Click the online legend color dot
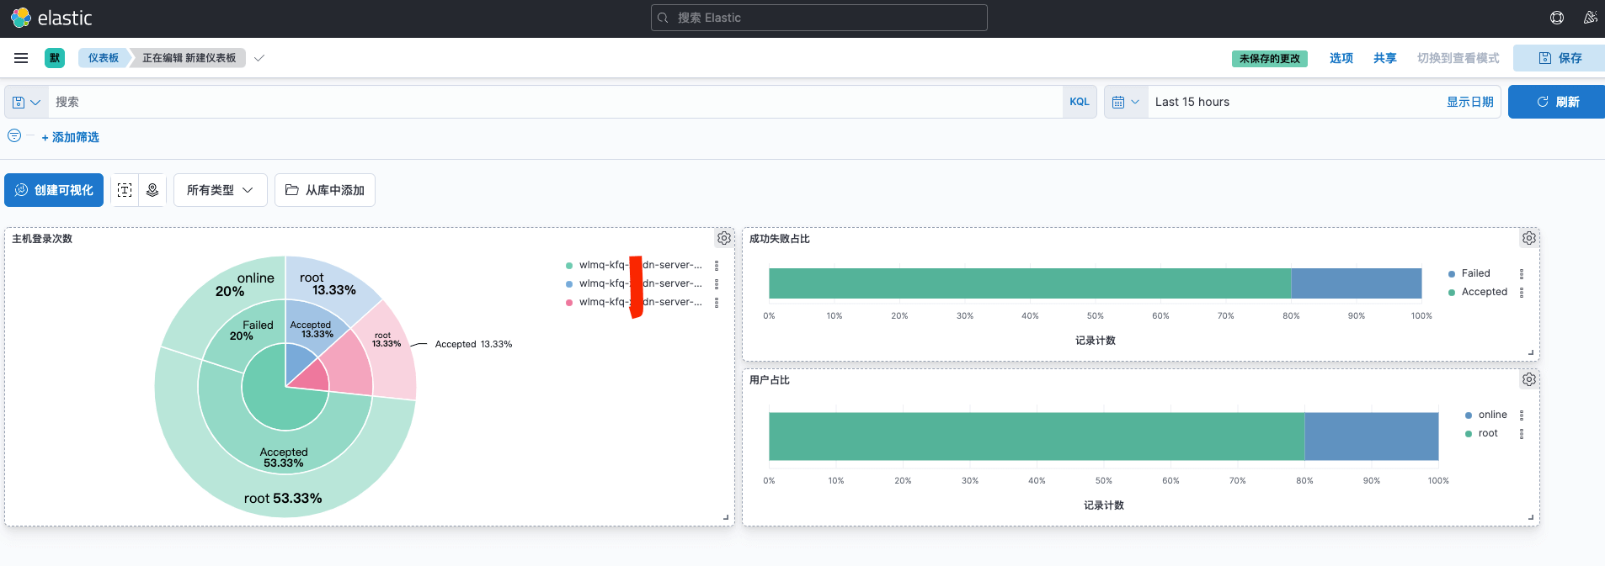The image size is (1605, 566). [x=1469, y=415]
